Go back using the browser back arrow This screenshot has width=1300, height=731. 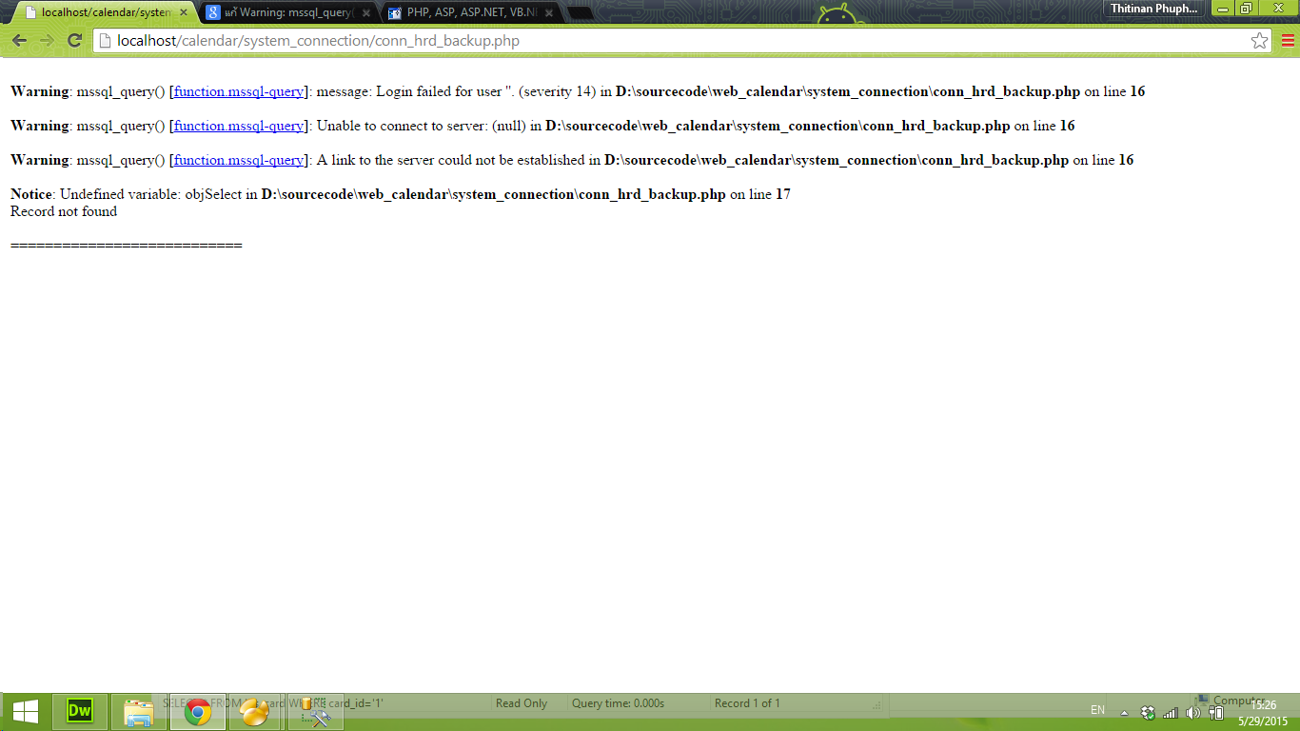pos(19,41)
